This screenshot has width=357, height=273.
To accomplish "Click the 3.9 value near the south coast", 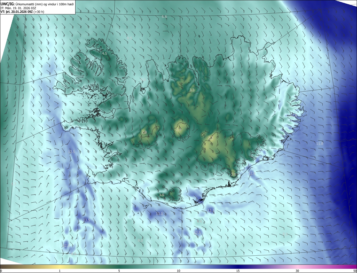I will point(161,195).
